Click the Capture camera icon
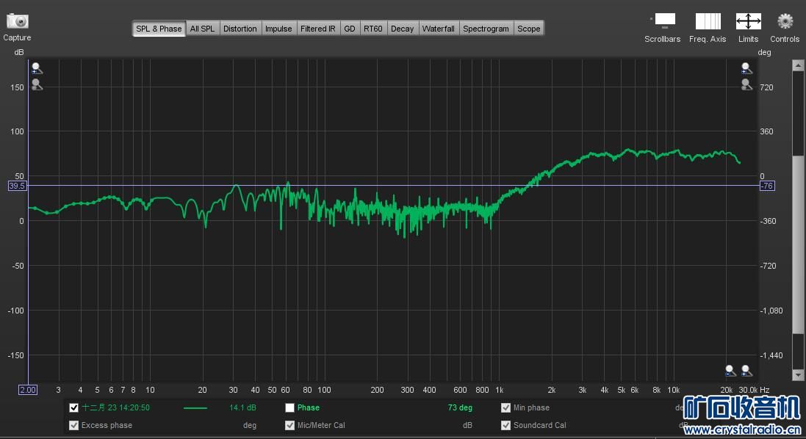806x439 pixels. click(17, 21)
